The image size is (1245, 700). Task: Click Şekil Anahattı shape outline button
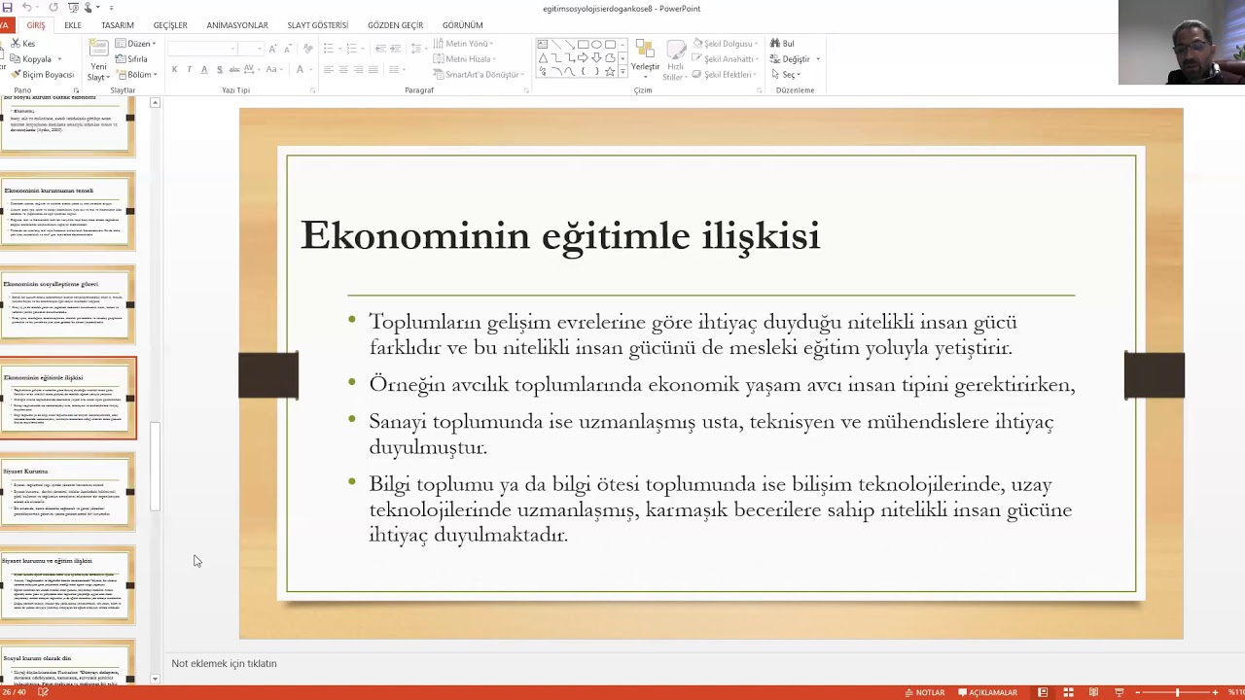pyautogui.click(x=727, y=59)
